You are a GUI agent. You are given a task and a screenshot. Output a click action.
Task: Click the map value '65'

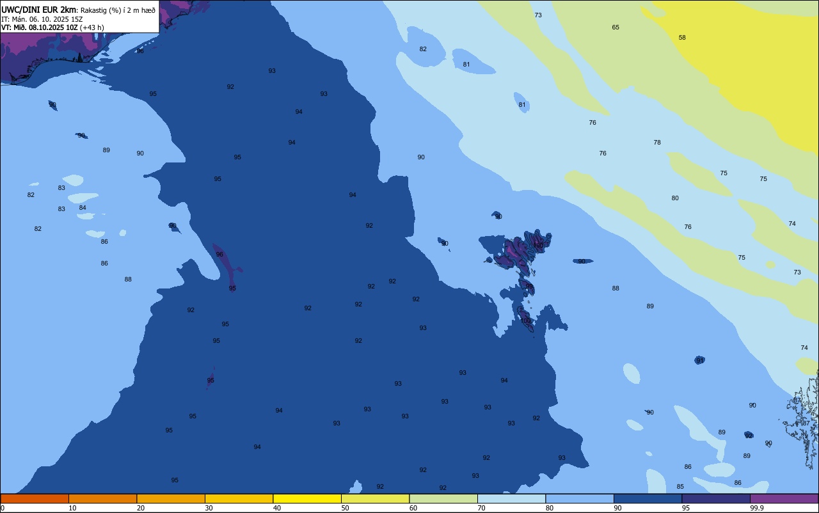coord(616,28)
